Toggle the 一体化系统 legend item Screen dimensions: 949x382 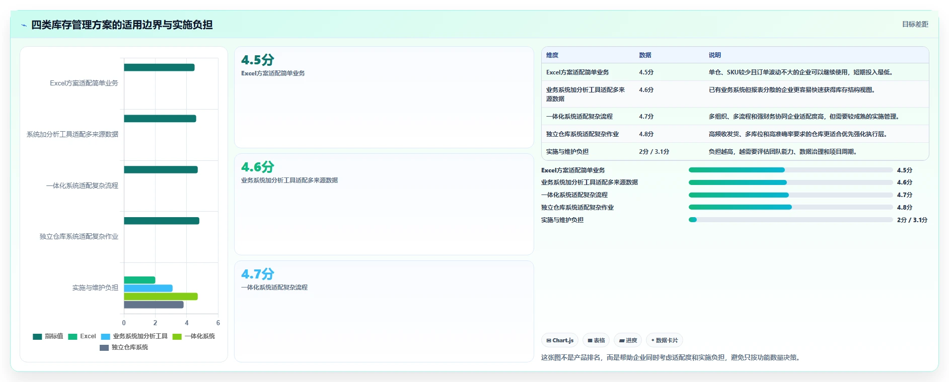pos(193,336)
